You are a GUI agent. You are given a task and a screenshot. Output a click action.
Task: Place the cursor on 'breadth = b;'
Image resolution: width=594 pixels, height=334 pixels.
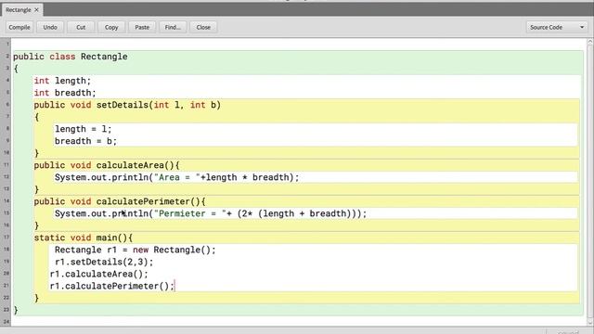tap(85, 141)
